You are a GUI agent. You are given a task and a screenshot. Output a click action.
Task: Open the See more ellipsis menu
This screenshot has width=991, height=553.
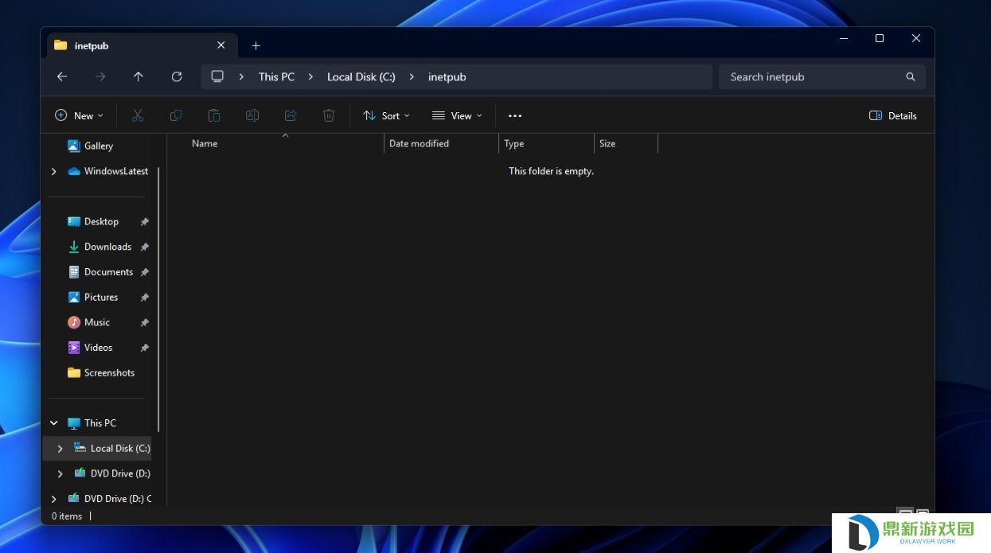(515, 115)
